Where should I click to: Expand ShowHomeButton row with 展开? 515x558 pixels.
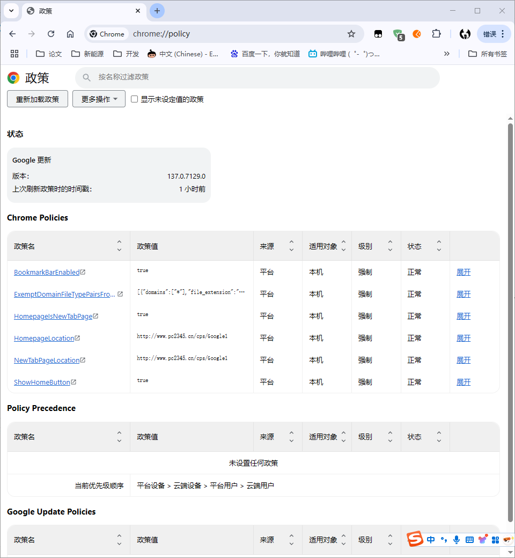(x=464, y=382)
